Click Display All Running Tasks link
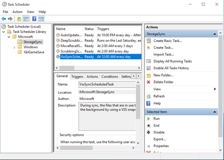Image resolution: width=224 pixels, height=160 pixels. 173,61
